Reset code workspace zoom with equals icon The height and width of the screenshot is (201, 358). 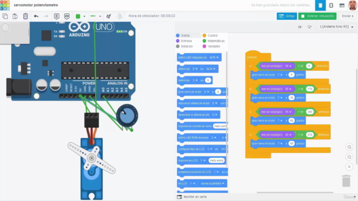349,166
